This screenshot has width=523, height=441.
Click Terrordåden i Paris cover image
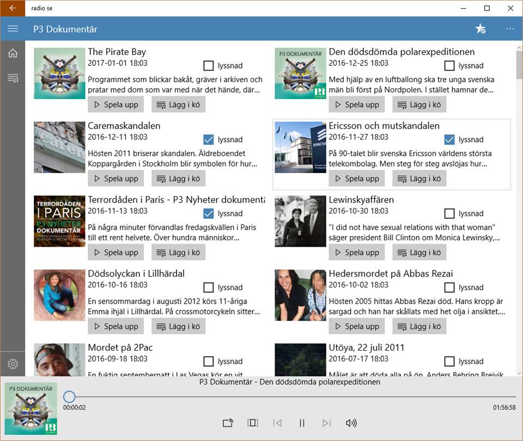(59, 222)
